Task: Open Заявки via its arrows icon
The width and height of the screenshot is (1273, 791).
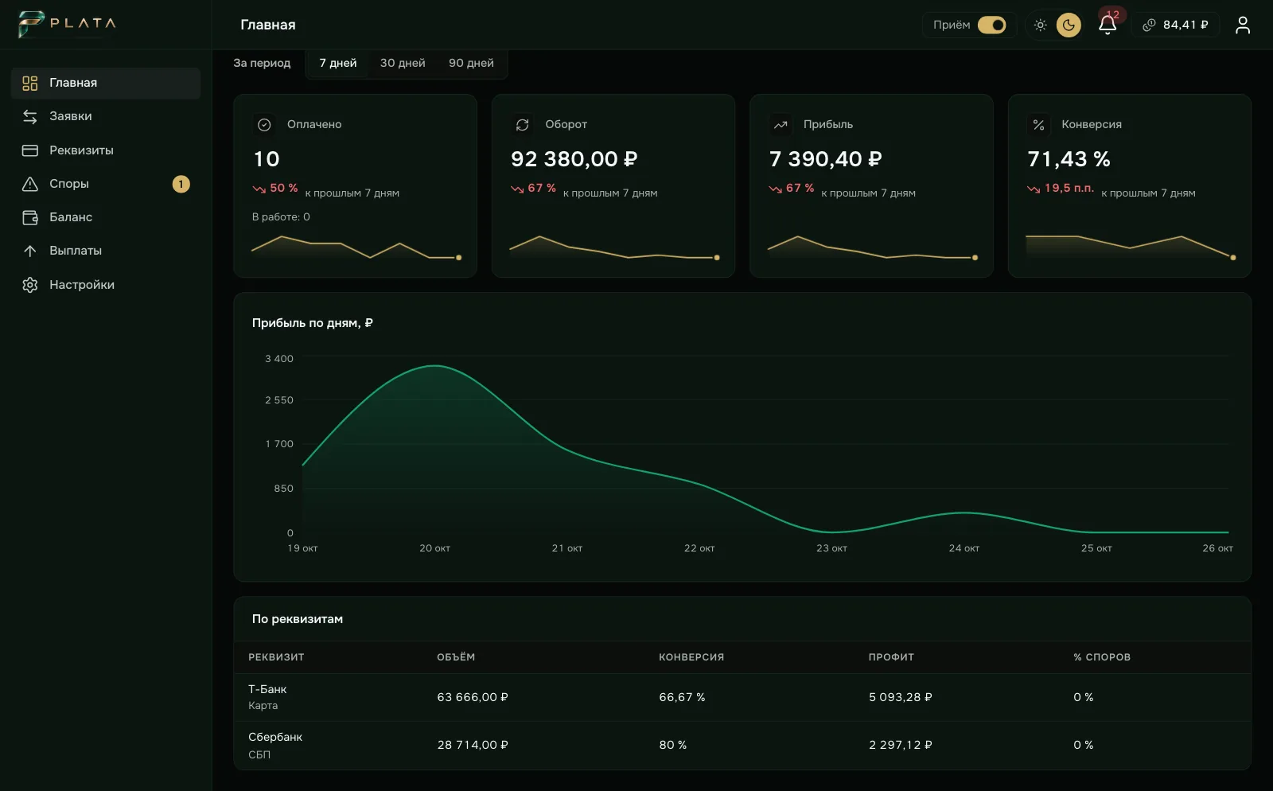Action: coord(30,116)
